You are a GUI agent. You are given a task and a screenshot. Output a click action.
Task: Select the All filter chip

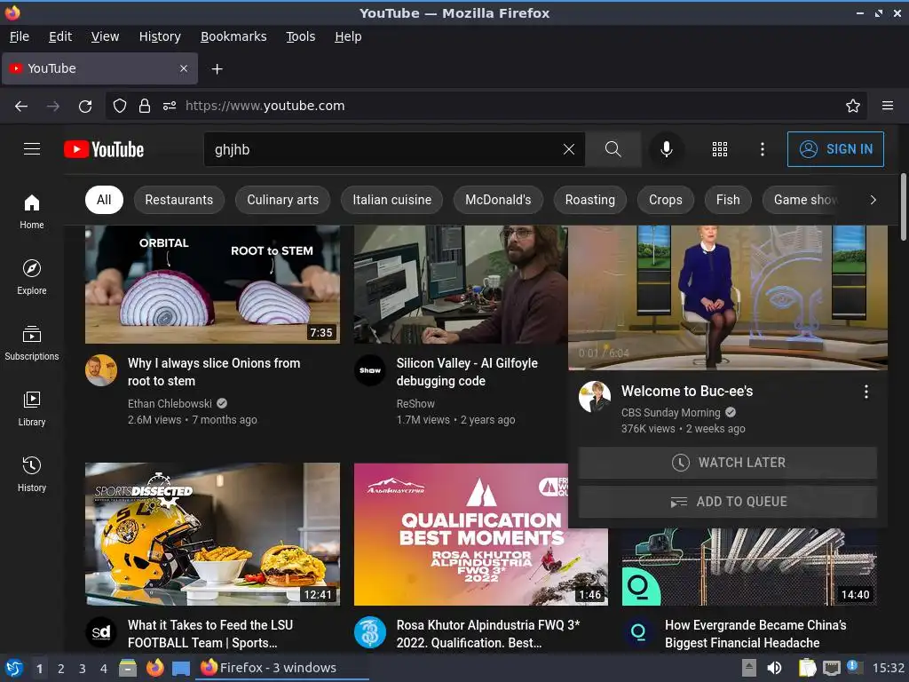pos(104,200)
